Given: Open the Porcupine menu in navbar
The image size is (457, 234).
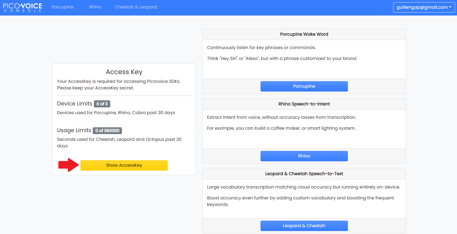Looking at the screenshot, I should (62, 7).
